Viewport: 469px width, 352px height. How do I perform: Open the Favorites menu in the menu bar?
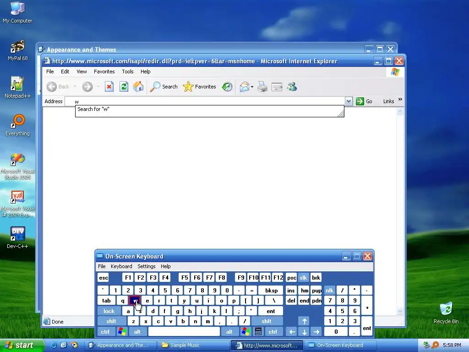(104, 71)
